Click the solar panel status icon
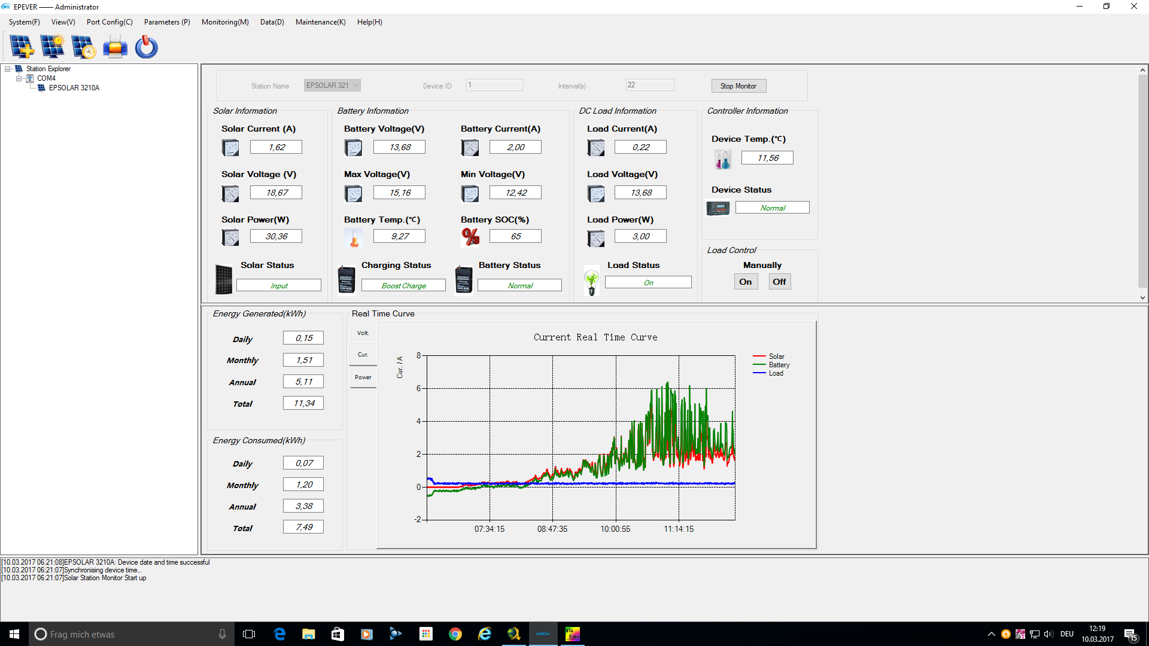The height and width of the screenshot is (646, 1149). click(x=224, y=279)
